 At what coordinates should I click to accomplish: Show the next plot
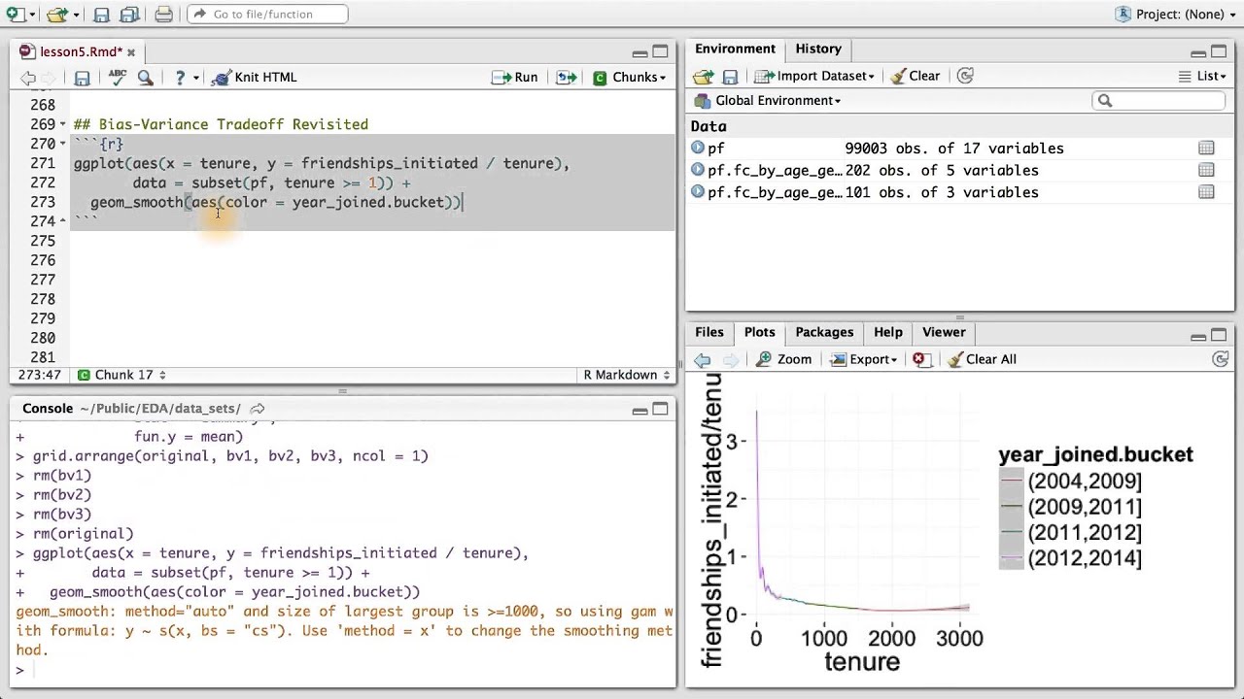(731, 359)
